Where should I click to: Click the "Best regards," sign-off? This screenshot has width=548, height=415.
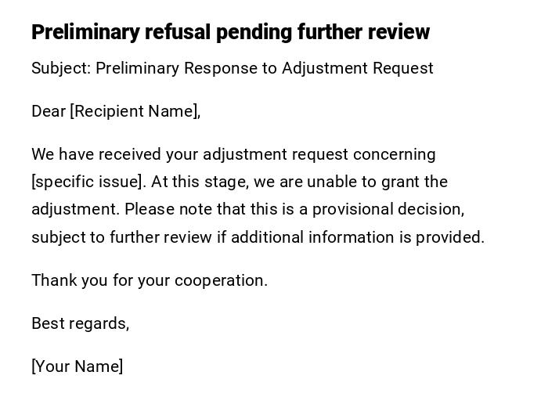[x=80, y=323]
